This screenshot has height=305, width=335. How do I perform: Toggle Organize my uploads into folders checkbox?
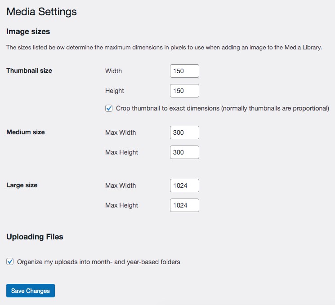(x=10, y=261)
